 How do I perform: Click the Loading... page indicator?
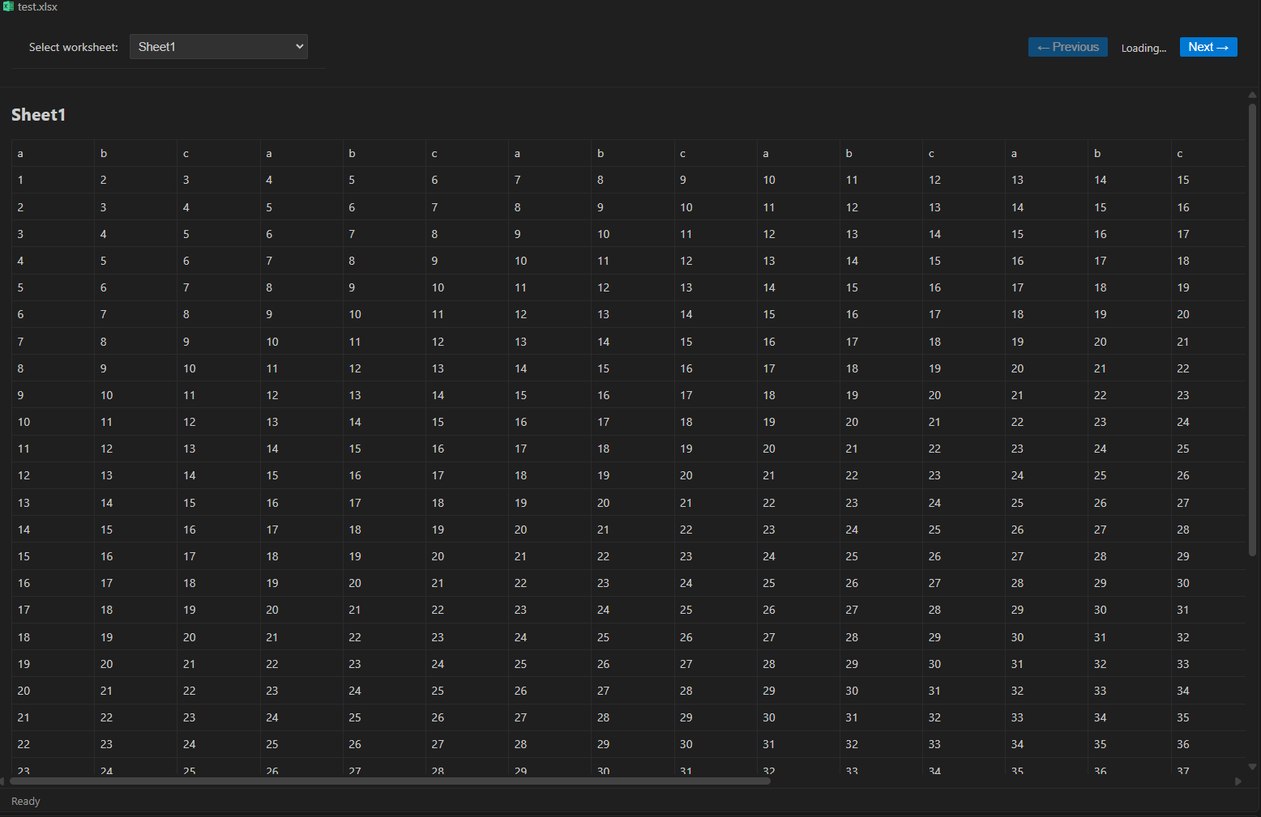tap(1143, 48)
